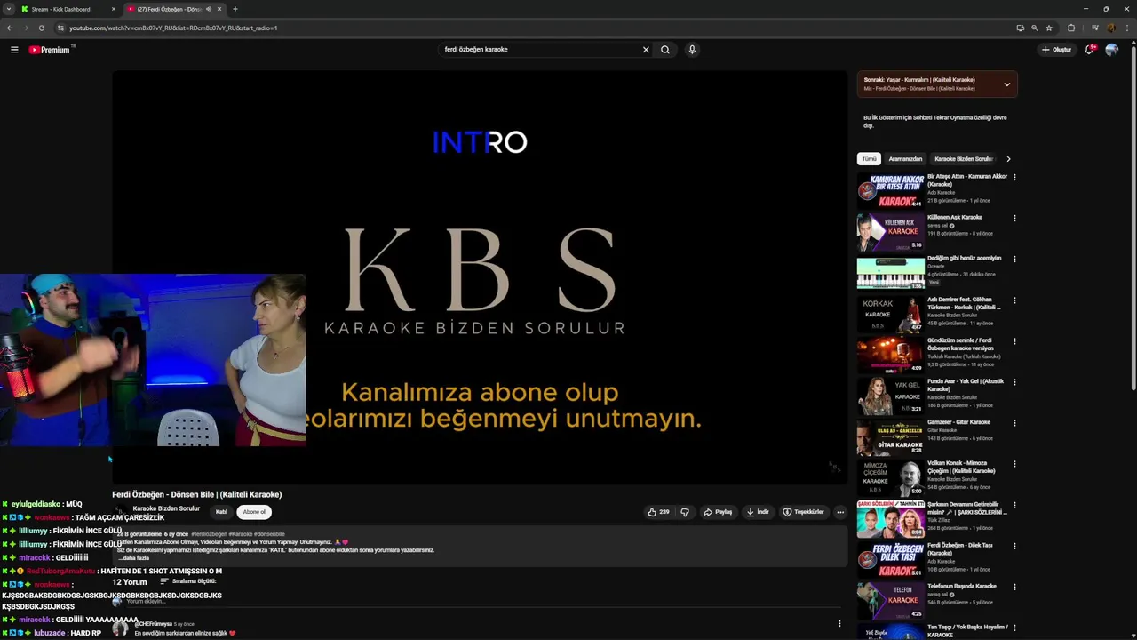Select the Ferdi Özbeğen YouTube tab
The height and width of the screenshot is (640, 1137).
pyautogui.click(x=169, y=9)
